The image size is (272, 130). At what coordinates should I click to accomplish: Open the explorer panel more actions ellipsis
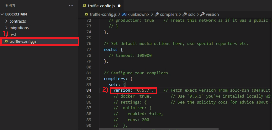pos(71,6)
